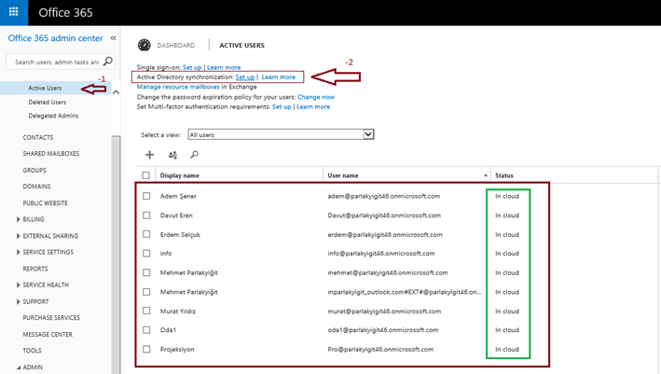Toggle the select-all users checkbox
This screenshot has height=374, width=661.
[145, 175]
